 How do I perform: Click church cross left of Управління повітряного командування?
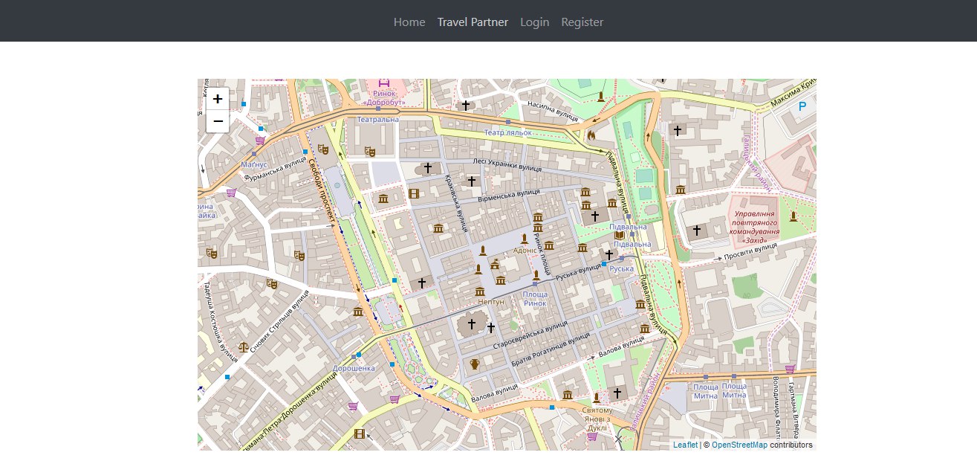point(696,230)
